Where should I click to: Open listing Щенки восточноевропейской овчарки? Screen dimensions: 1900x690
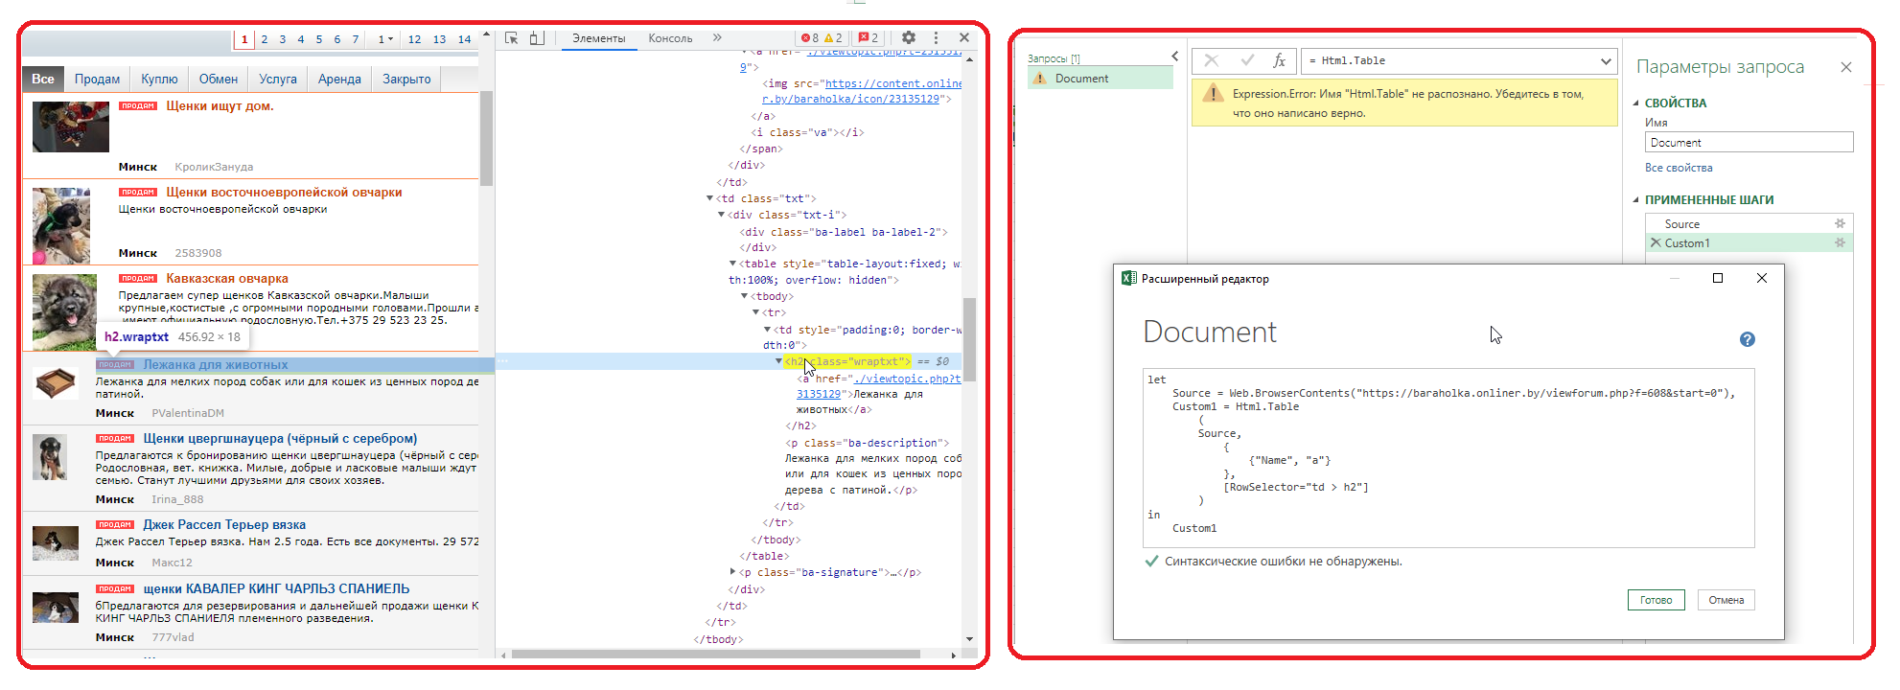coord(284,193)
